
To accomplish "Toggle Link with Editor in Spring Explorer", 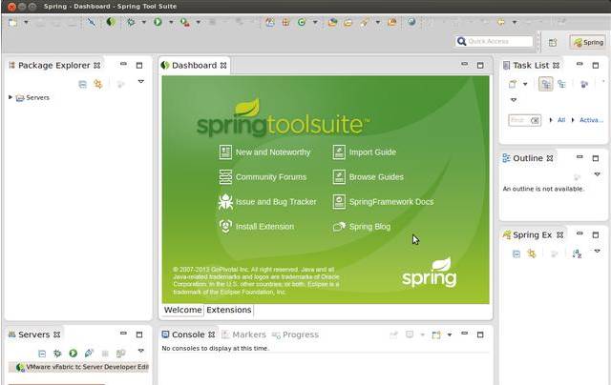I will pos(532,253).
